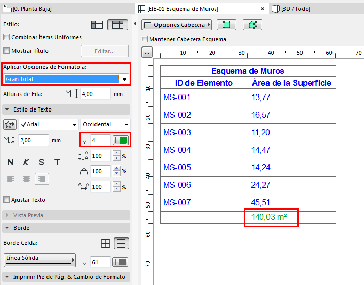Switch to the 0. Planta Baja tab
This screenshot has height=285, width=364.
pos(30,9)
